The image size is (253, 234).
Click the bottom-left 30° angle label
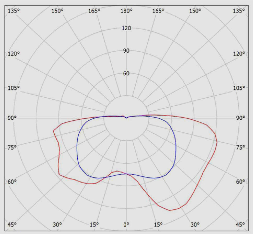pos(57,224)
